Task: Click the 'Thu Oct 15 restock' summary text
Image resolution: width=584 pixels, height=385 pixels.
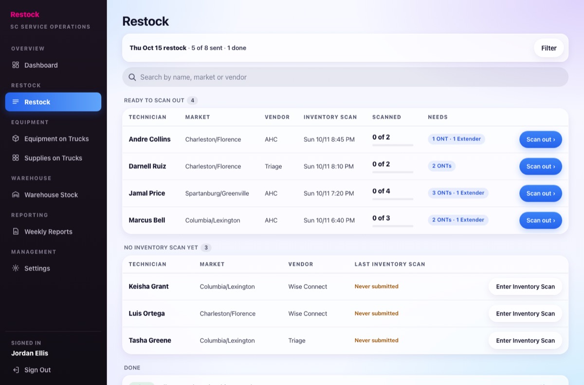Action: tap(158, 48)
